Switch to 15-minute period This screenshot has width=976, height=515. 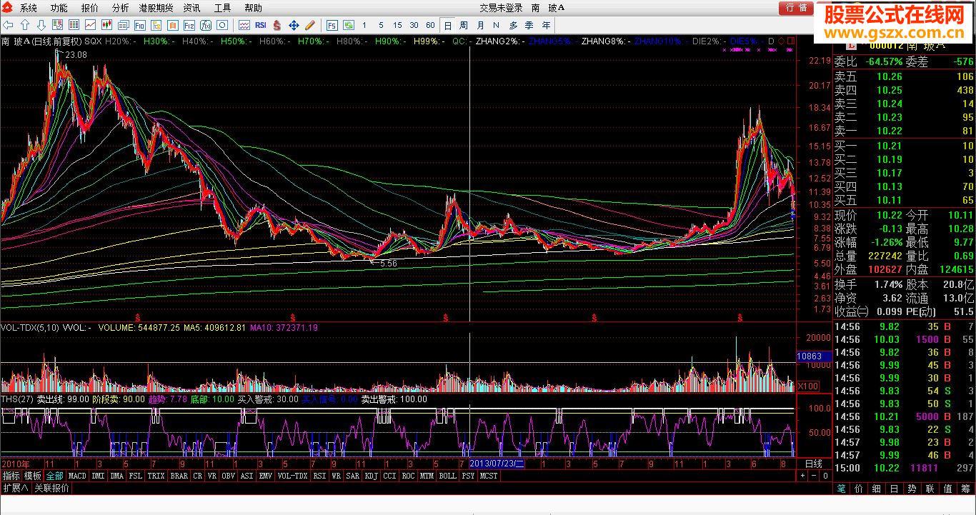pos(397,26)
